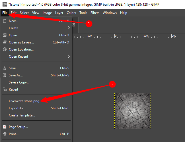The height and width of the screenshot is (142, 185).
Task: Choose Create Template... entry
Action: tap(36, 115)
